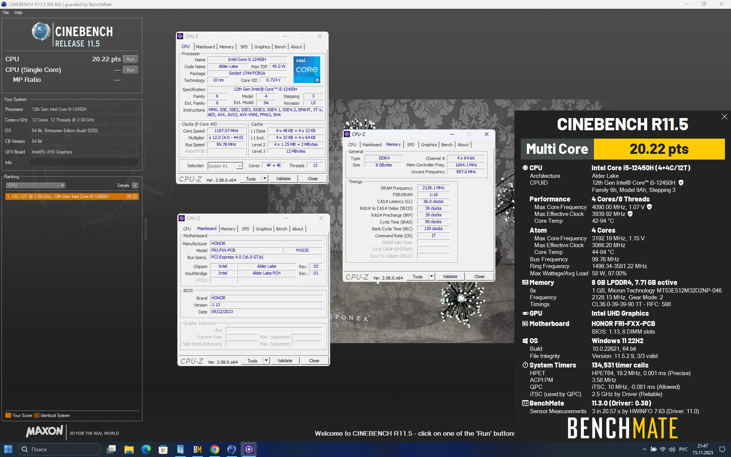Select the 12C/12T ranking result row
Viewport: 731px width, 457px height.
point(72,197)
